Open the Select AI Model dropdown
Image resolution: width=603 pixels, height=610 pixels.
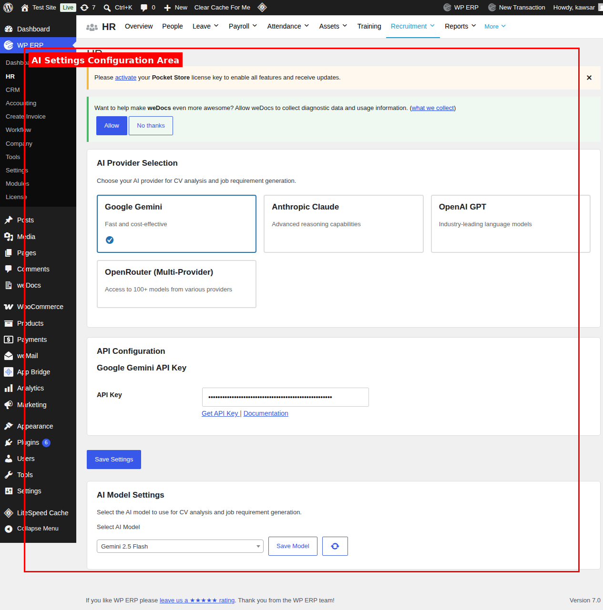point(180,546)
